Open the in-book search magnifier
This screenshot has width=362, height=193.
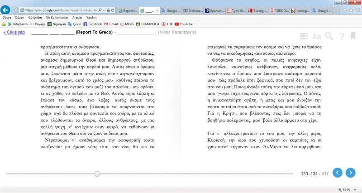[x=329, y=36]
